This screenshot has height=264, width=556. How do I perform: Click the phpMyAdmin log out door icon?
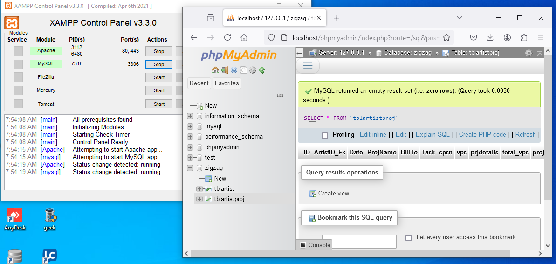[x=225, y=70]
